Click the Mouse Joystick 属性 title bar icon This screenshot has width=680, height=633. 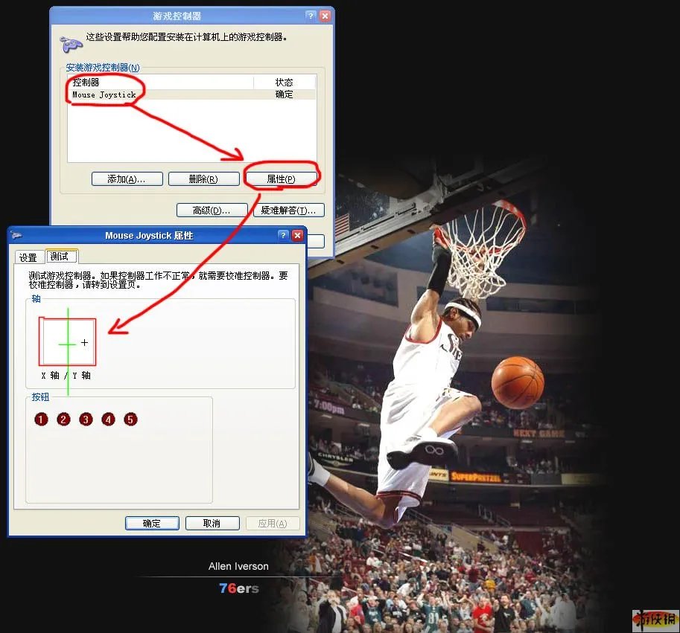pyautogui.click(x=16, y=236)
